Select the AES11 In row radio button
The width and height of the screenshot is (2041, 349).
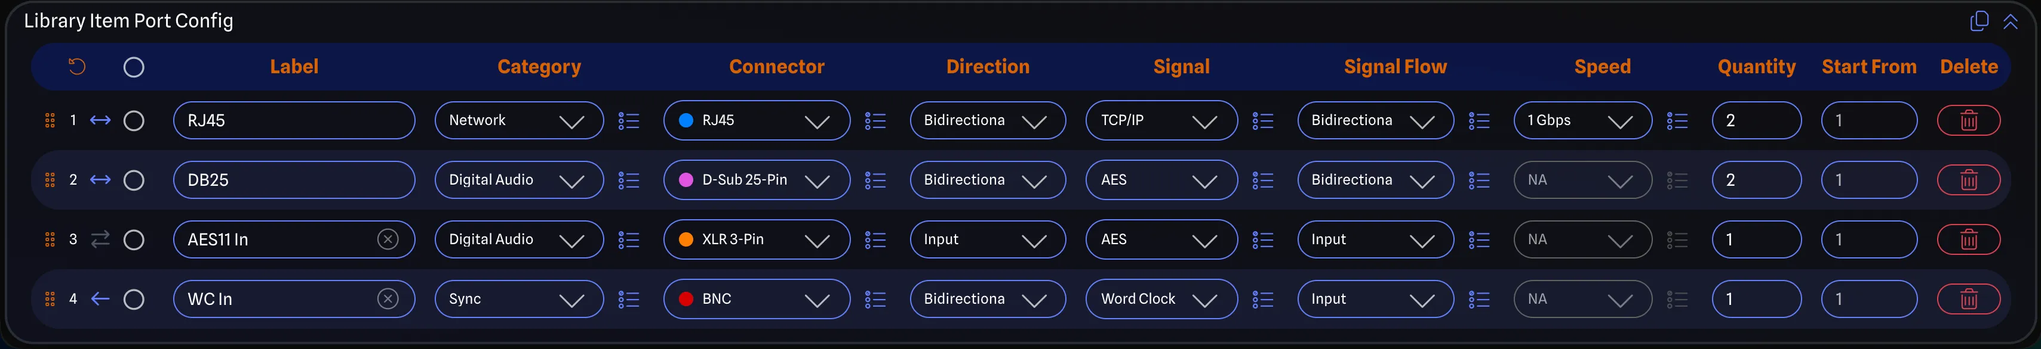pyautogui.click(x=133, y=239)
